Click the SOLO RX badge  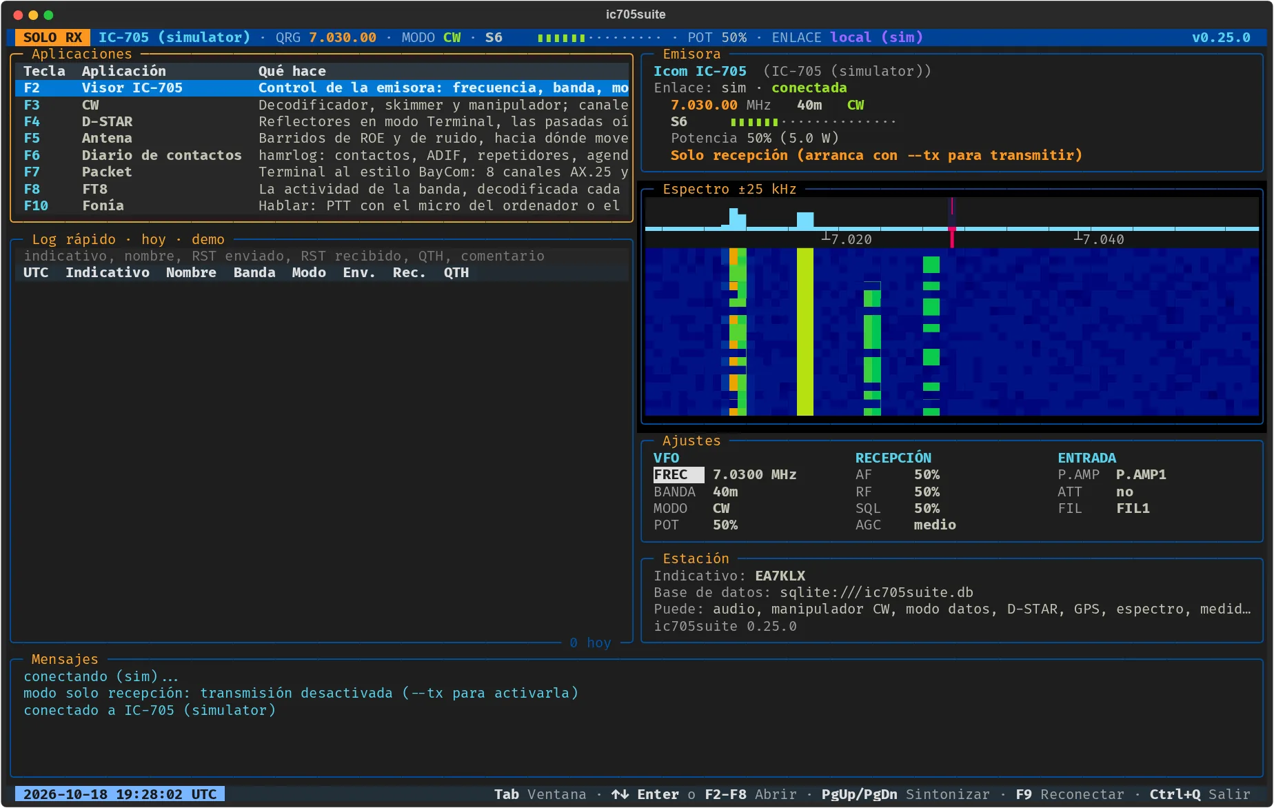[52, 37]
